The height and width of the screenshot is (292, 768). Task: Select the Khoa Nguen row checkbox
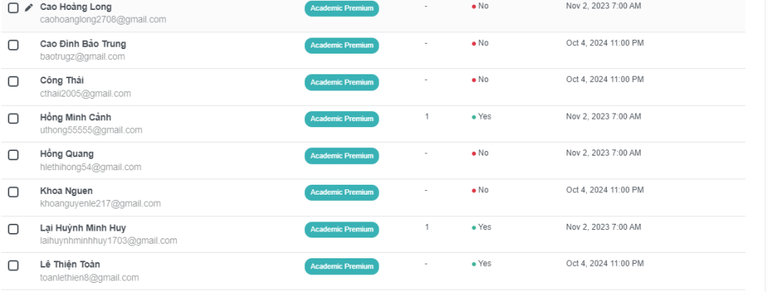coord(13,192)
